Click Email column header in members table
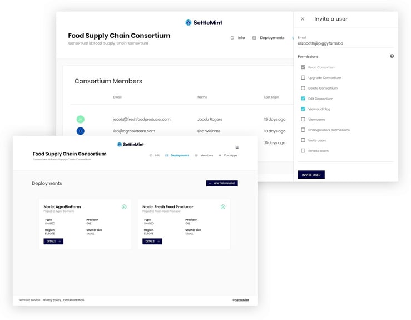Viewport: 411px width, 320px height. [117, 97]
